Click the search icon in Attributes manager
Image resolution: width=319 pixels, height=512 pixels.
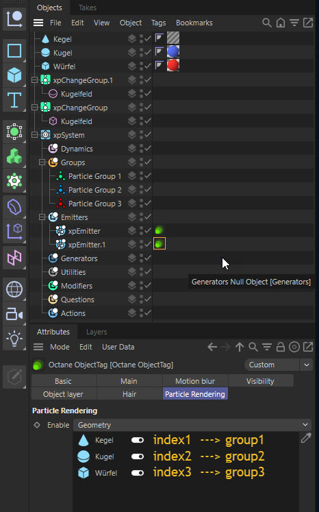coord(253,347)
